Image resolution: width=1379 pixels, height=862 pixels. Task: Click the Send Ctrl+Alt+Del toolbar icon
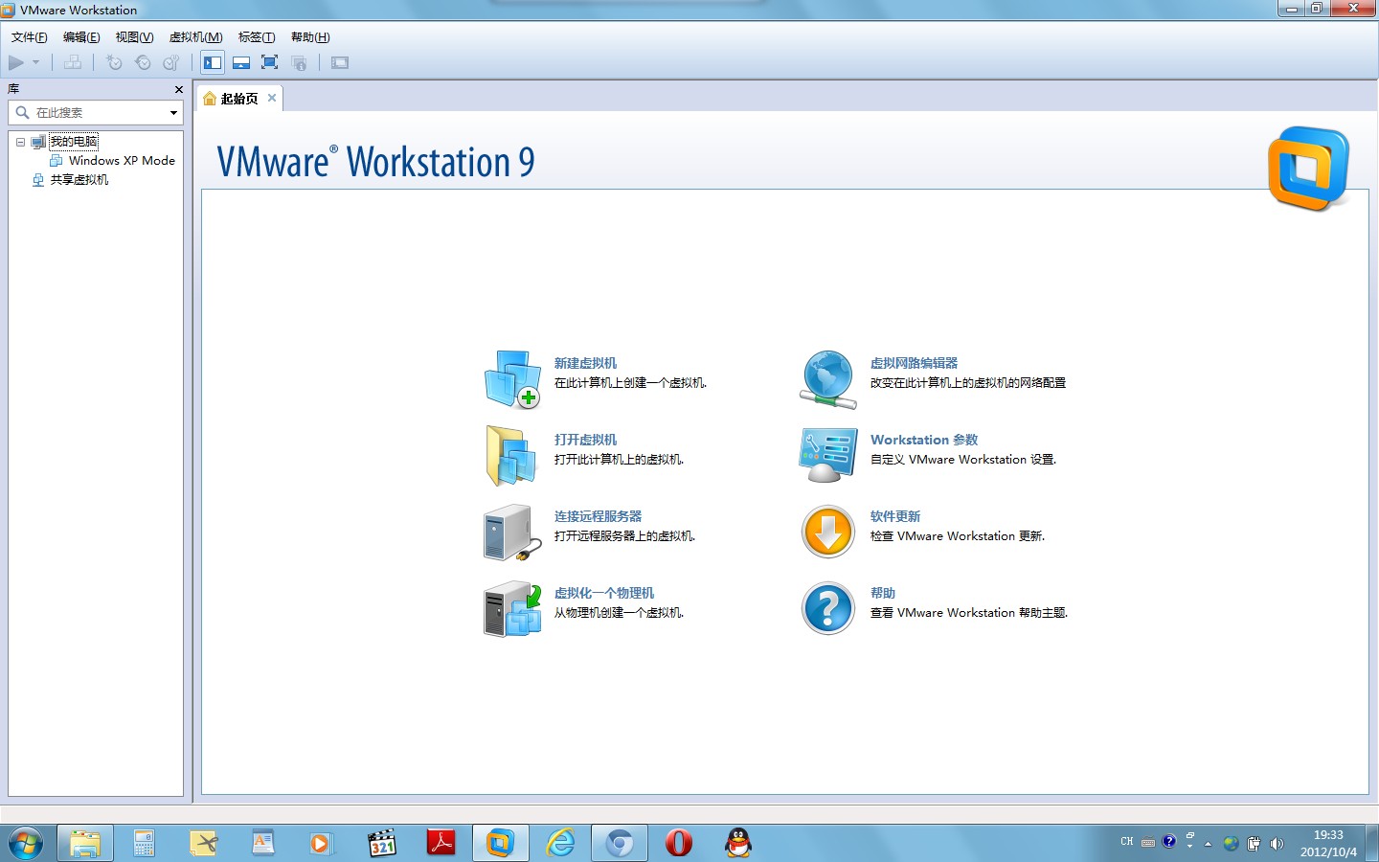[x=73, y=62]
